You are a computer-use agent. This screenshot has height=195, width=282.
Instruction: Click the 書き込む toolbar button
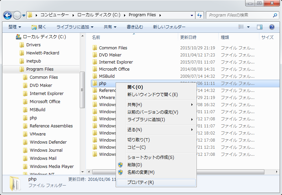click(135, 27)
